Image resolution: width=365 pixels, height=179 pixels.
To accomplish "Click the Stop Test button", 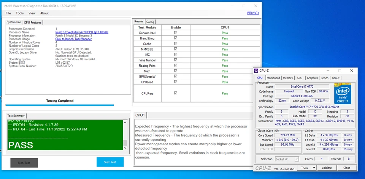I will pos(24,163).
